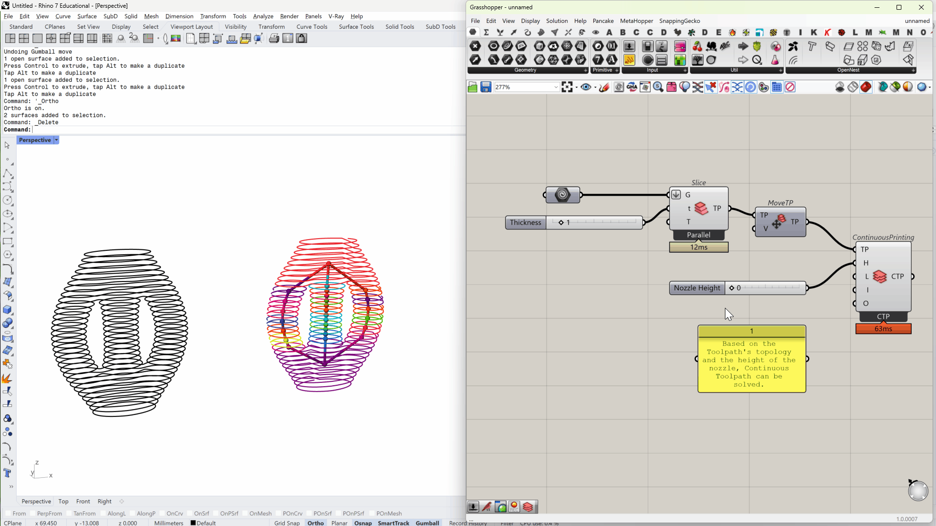
Task: Click the red no-preview circle icon
Action: 790,87
